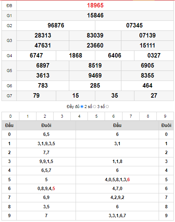Click the G7 number 79
The width and height of the screenshot is (175, 222).
click(x=36, y=95)
